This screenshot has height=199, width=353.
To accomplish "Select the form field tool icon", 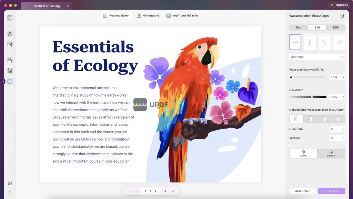I will click(x=10, y=60).
